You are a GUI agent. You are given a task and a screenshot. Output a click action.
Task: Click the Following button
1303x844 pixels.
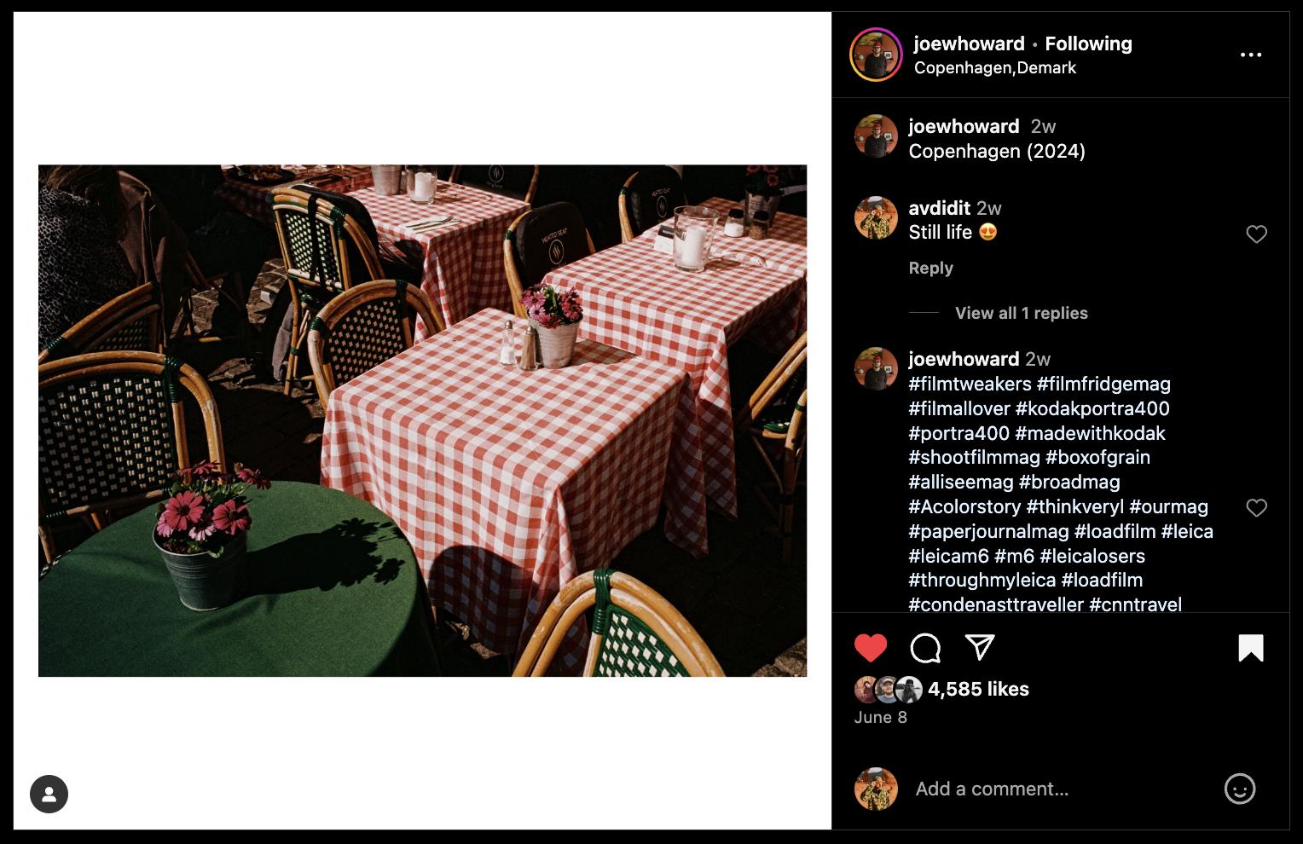[1088, 43]
